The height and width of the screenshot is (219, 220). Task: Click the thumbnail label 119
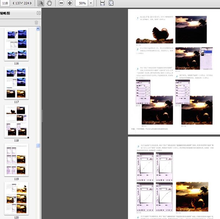click(16, 179)
